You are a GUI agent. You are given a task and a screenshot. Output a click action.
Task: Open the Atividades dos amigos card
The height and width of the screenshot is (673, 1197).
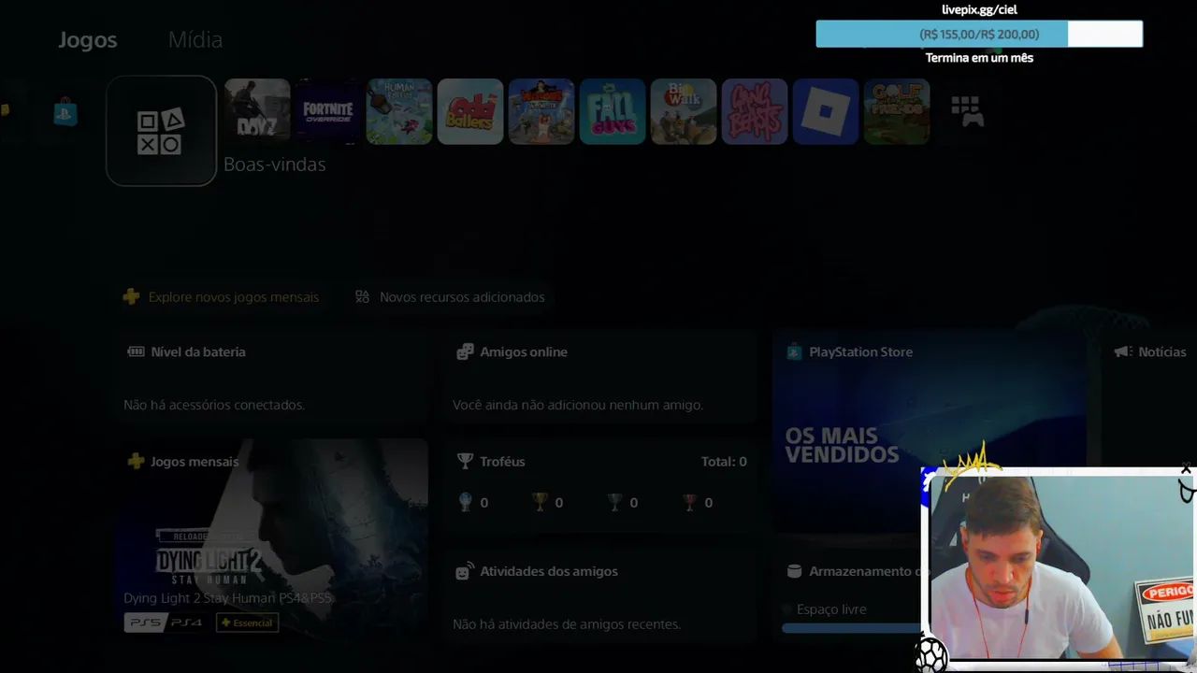click(600, 597)
